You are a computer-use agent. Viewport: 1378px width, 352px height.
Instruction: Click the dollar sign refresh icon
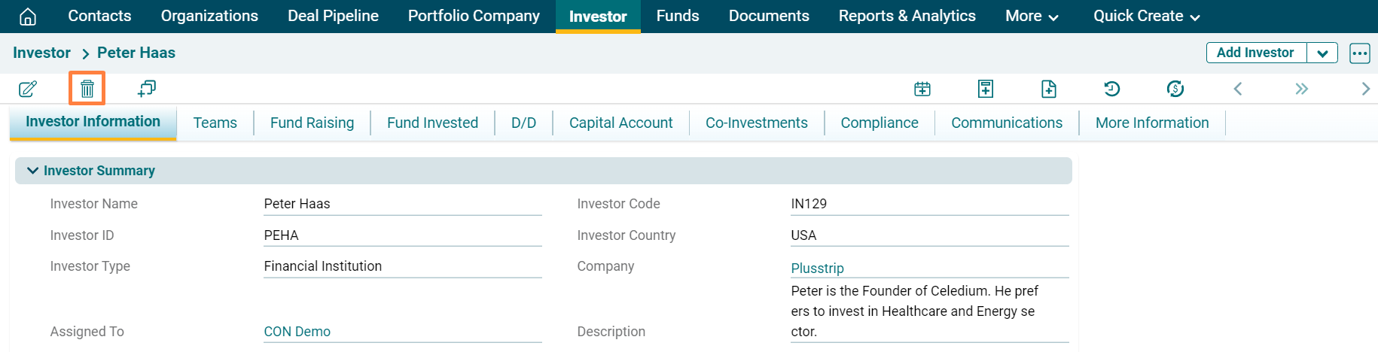click(x=1175, y=89)
